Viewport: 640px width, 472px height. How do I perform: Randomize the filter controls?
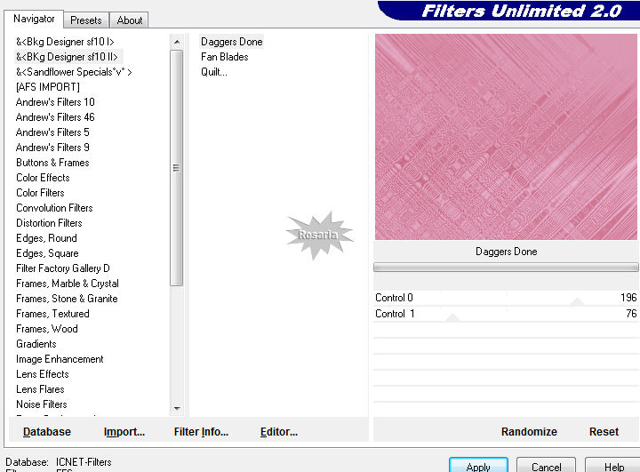tap(529, 432)
